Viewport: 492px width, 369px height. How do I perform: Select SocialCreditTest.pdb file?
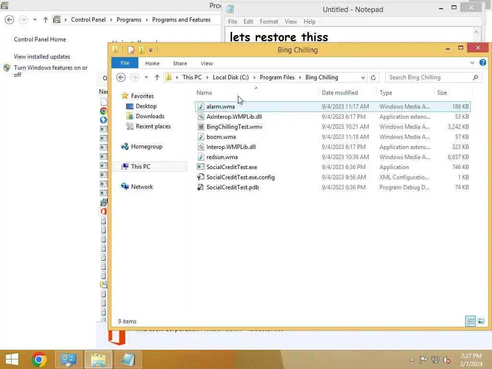(332, 187)
